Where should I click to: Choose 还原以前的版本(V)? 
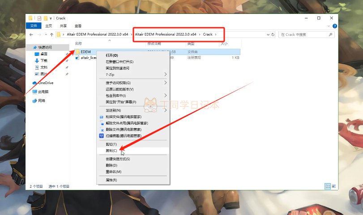tap(133, 89)
